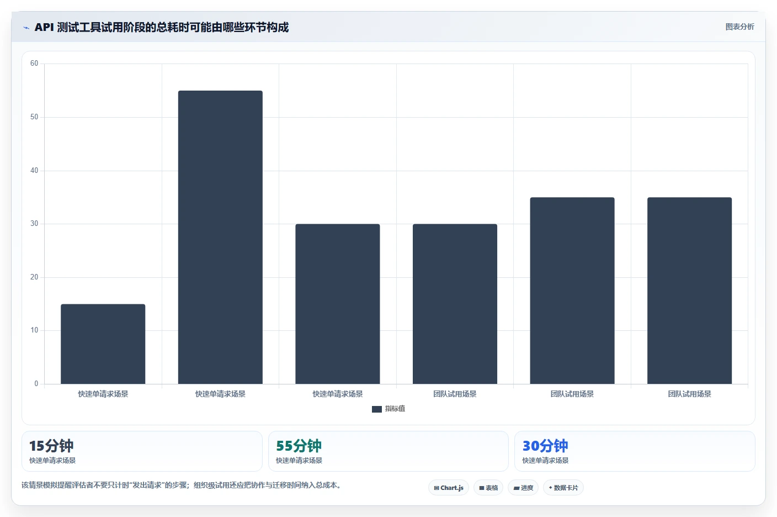Click the 快速单请求场景 bar with value 30

click(x=338, y=304)
